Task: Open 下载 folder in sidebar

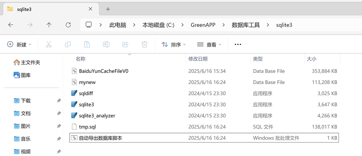Action: [x=22, y=101]
